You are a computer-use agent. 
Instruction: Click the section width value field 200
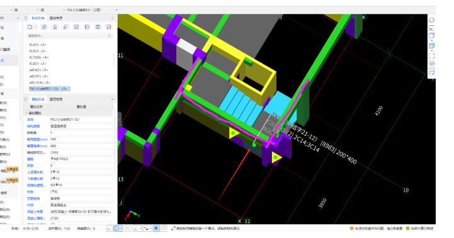81,139
